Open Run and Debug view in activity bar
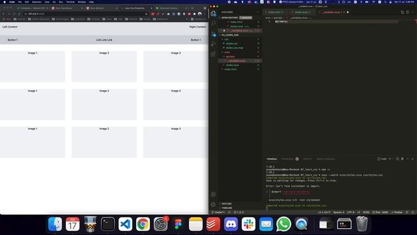417x235 pixels. (213, 44)
